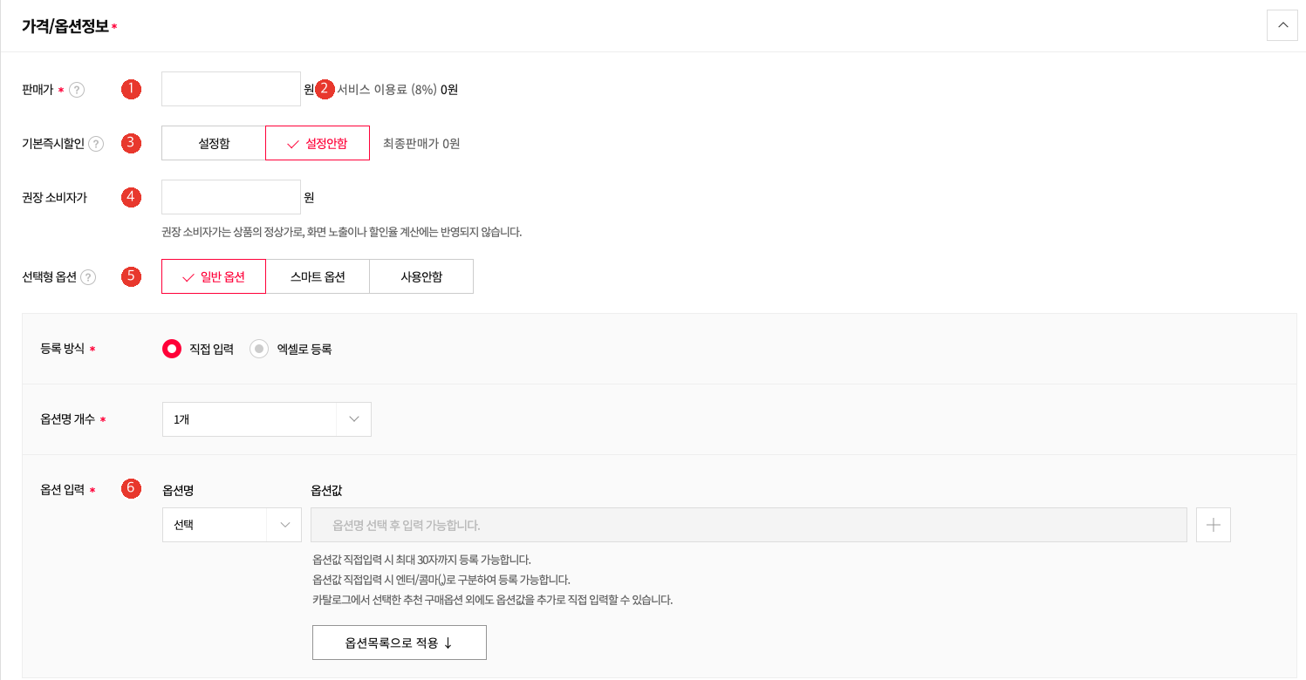The height and width of the screenshot is (680, 1306).
Task: Click the help icon next to 판매가
Action: tap(77, 90)
